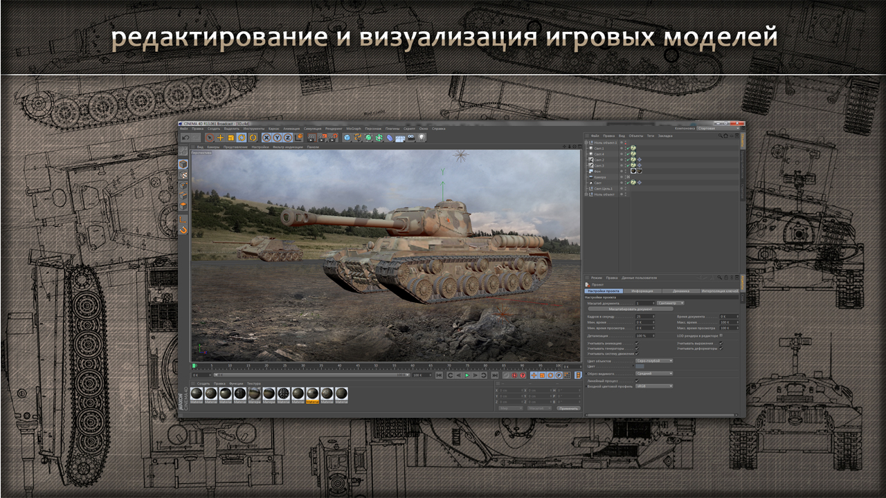
Task: Expand the "Ноль объект.1" tree node
Action: (x=586, y=142)
